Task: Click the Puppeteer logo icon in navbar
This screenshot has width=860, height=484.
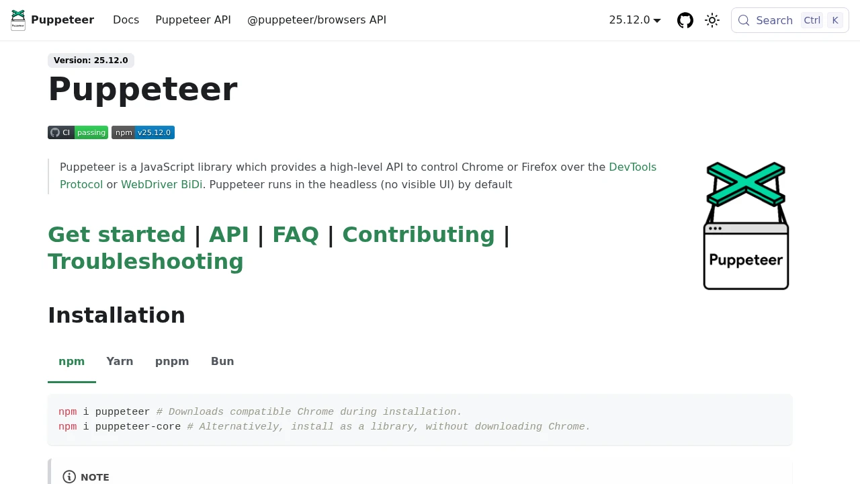Action: pyautogui.click(x=18, y=20)
